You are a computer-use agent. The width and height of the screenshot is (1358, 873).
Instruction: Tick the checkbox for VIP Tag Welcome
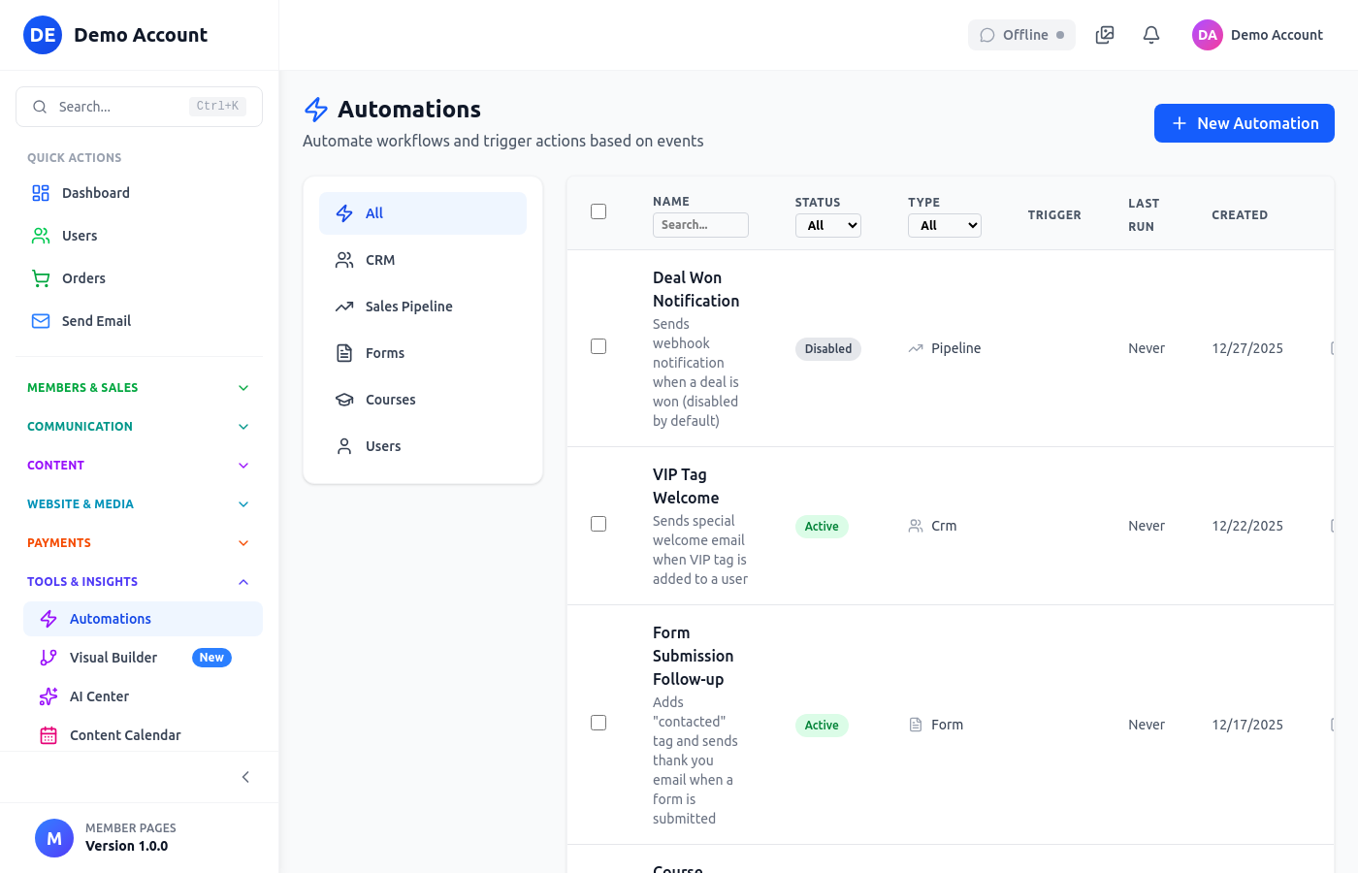pyautogui.click(x=598, y=523)
